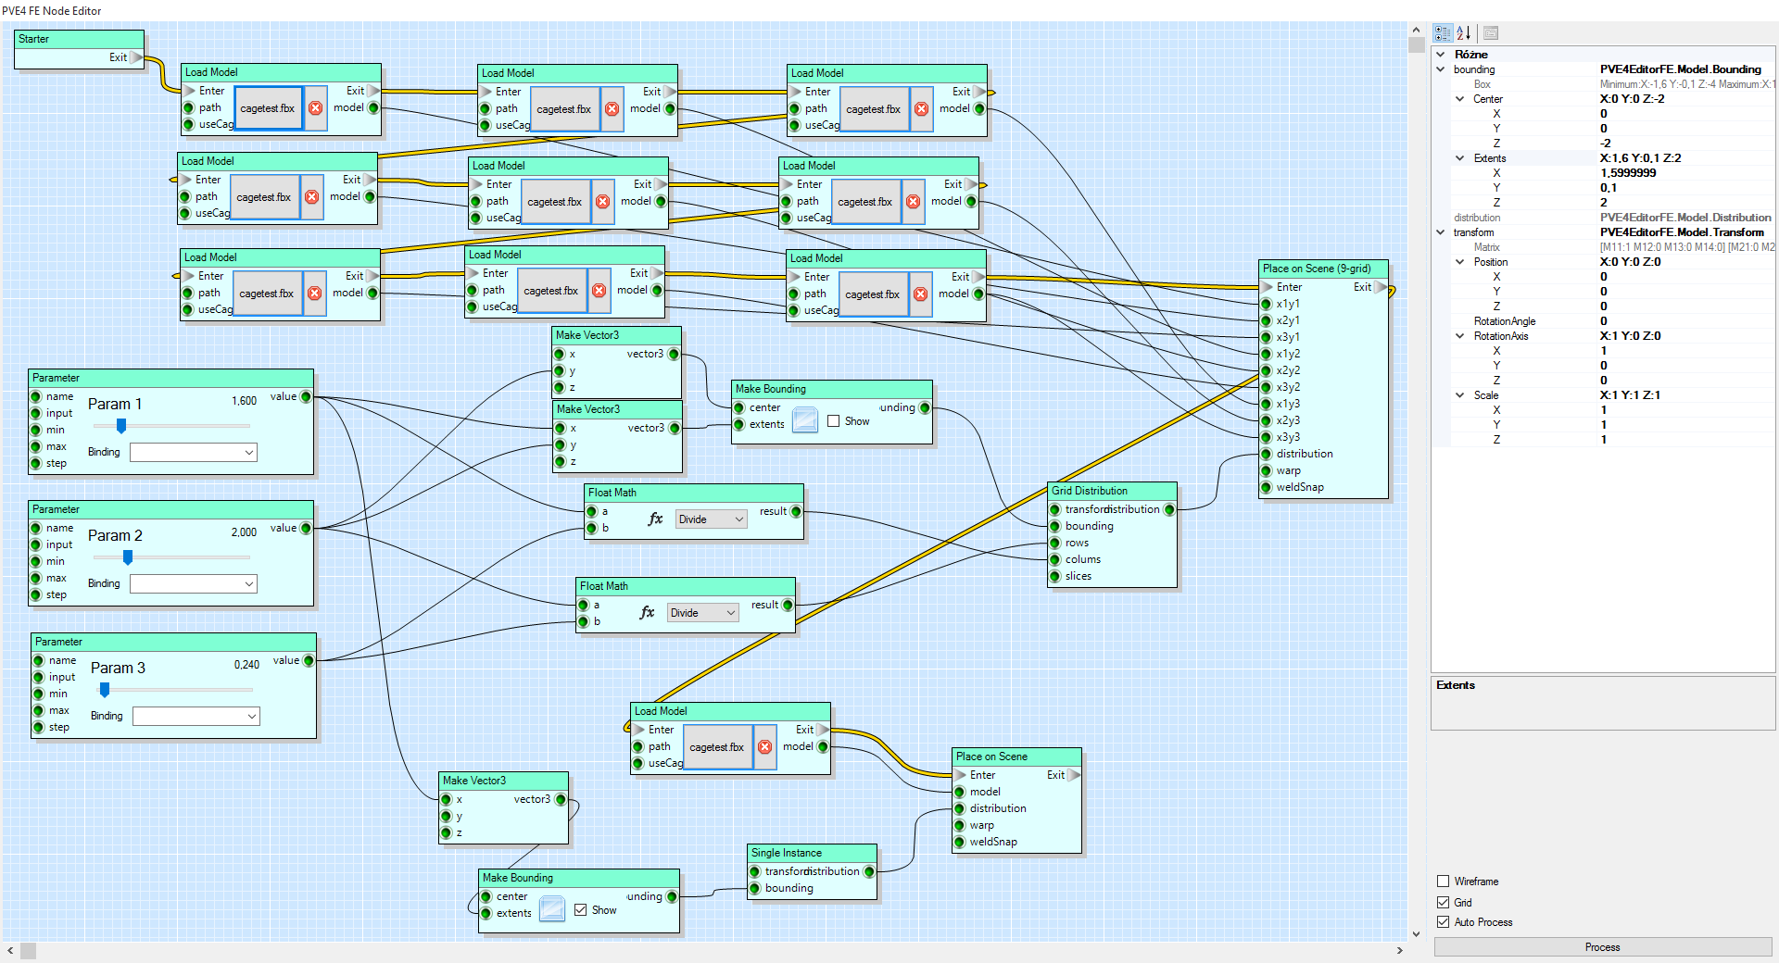Select the Categorized view icon above the property grid
The image size is (1779, 963).
point(1442,32)
